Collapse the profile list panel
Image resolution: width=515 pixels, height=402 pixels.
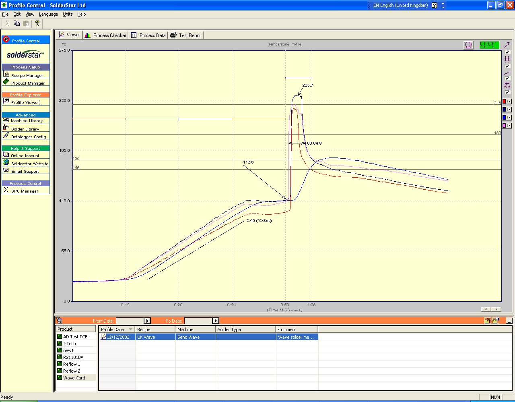[x=509, y=321]
